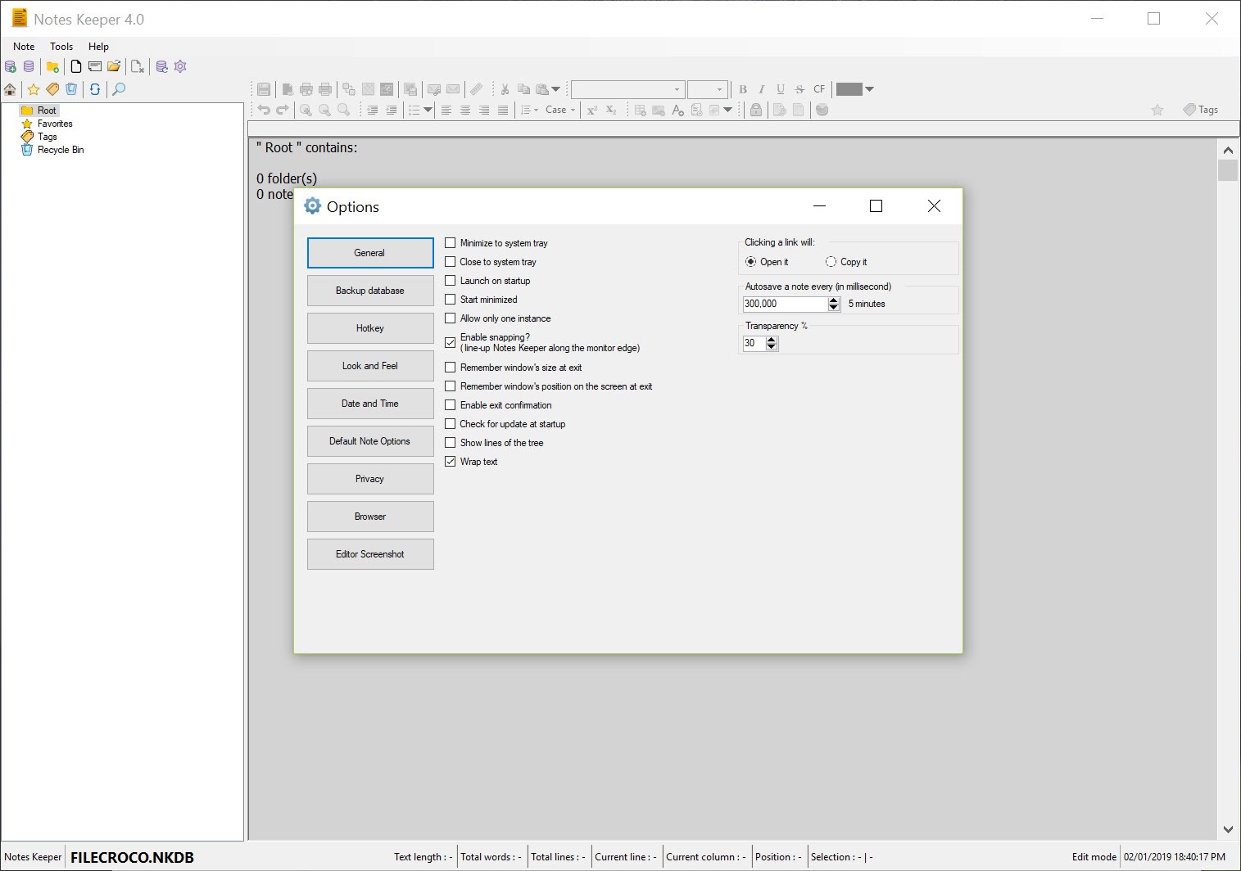The width and height of the screenshot is (1241, 871).
Task: Open the text color dropdown arrow
Action: pos(870,89)
